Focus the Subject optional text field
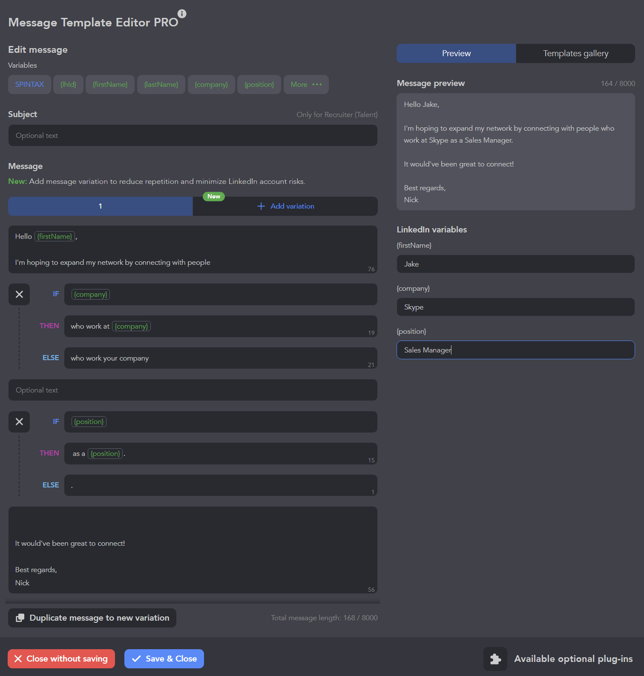This screenshot has width=644, height=676. pos(193,135)
